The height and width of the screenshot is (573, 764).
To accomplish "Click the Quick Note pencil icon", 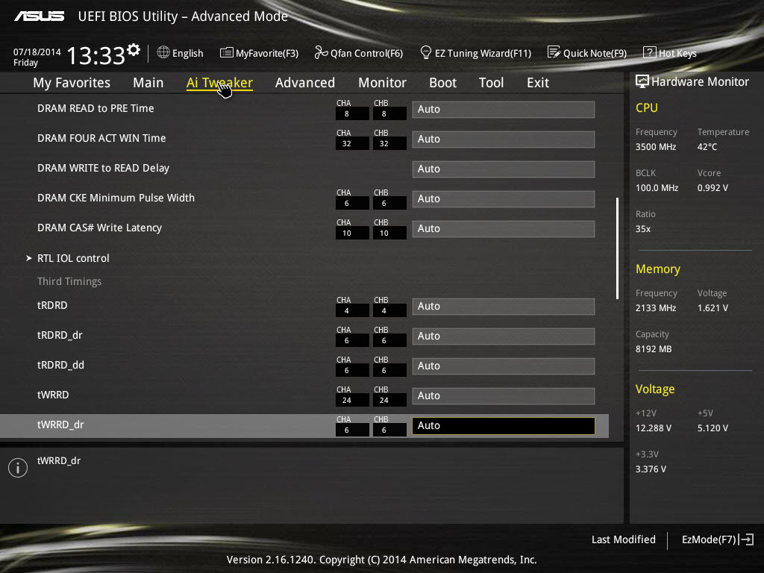I will click(554, 52).
